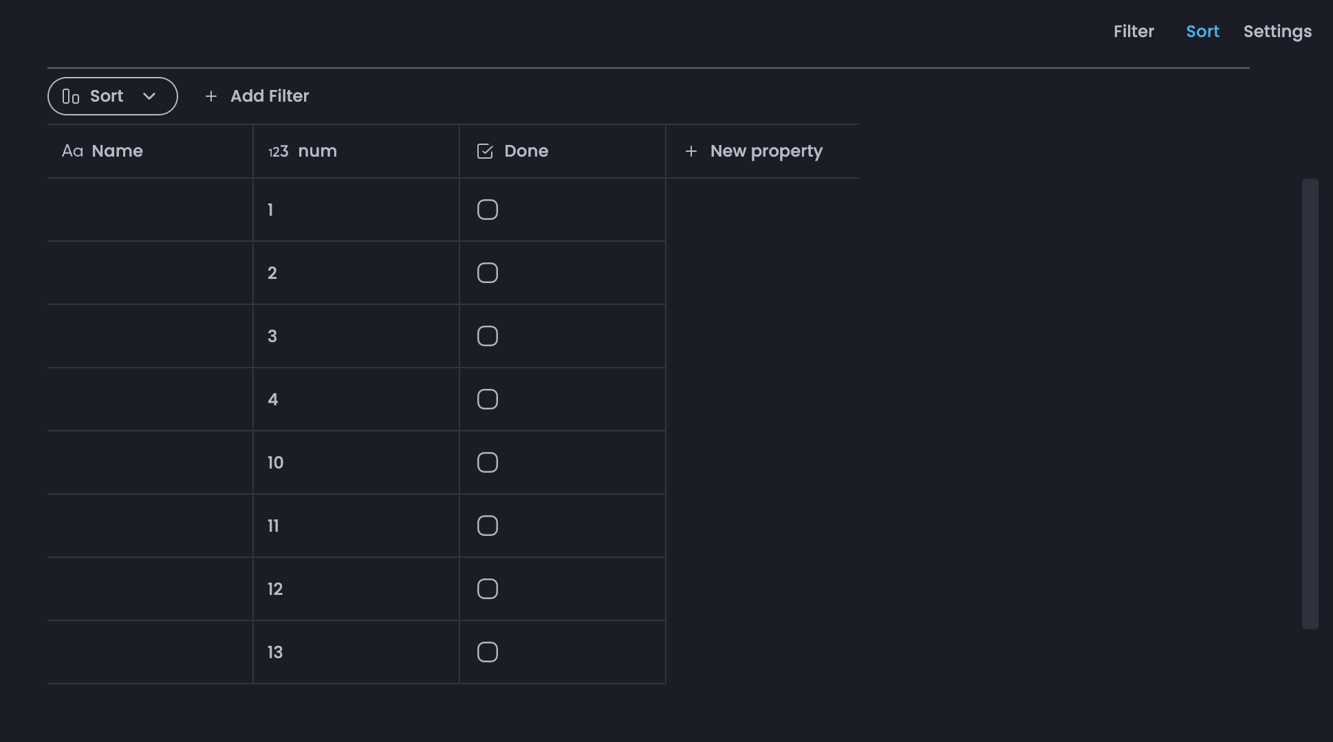The height and width of the screenshot is (742, 1333).
Task: Click the sort layout icon inside the Sort button
Action: click(x=72, y=96)
